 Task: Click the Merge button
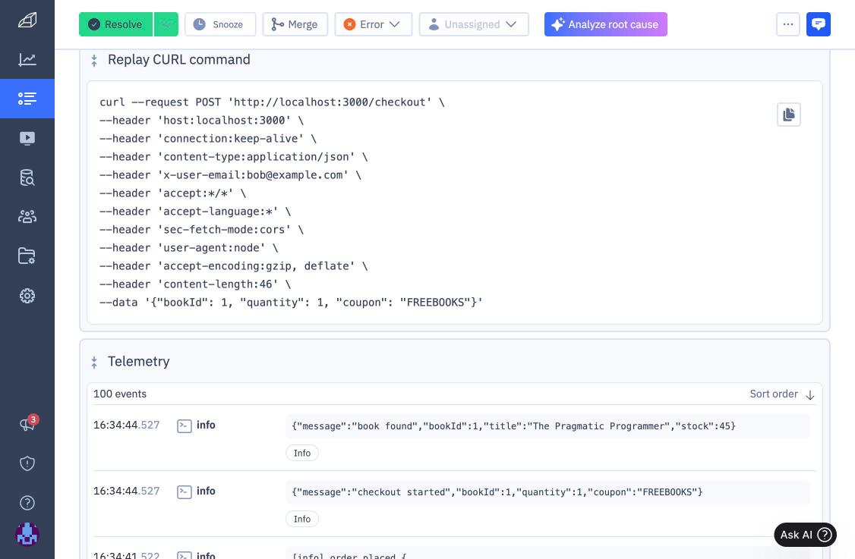point(295,24)
